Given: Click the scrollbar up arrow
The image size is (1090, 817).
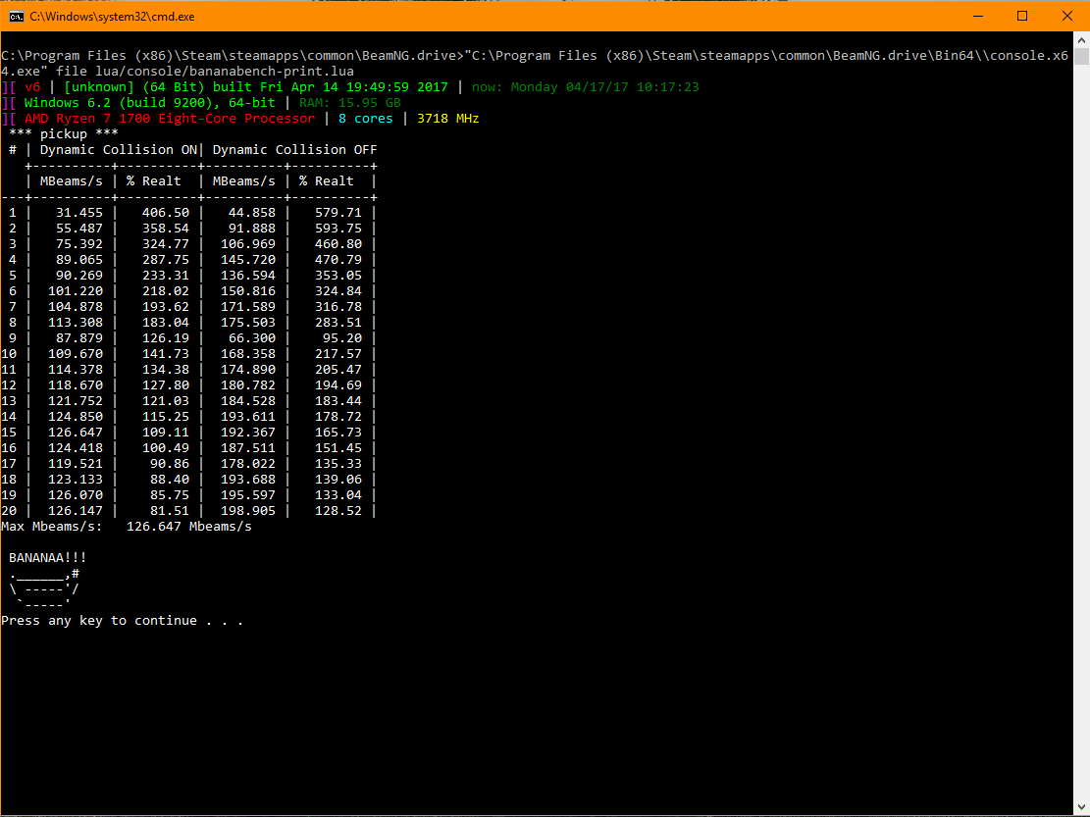Looking at the screenshot, I should (x=1081, y=40).
